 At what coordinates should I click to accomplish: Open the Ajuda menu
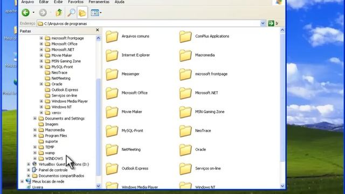click(x=120, y=2)
